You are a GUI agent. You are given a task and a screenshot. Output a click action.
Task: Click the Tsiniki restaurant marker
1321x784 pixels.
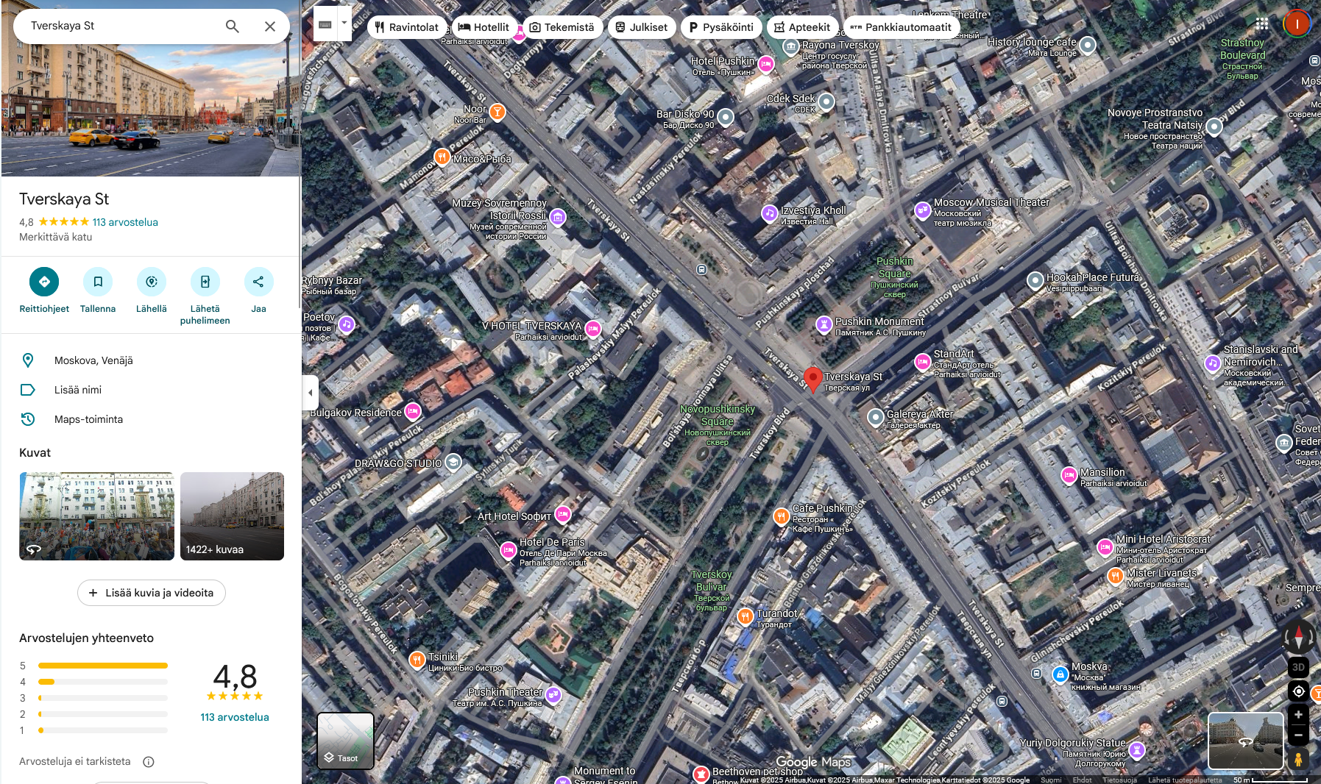pos(417,660)
